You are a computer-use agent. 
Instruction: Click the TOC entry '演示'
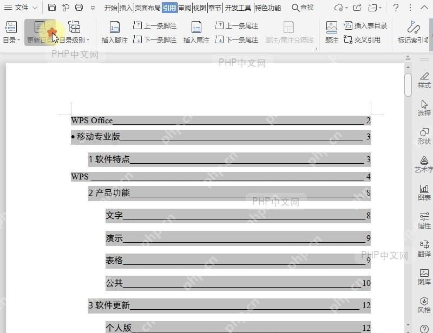pos(238,238)
